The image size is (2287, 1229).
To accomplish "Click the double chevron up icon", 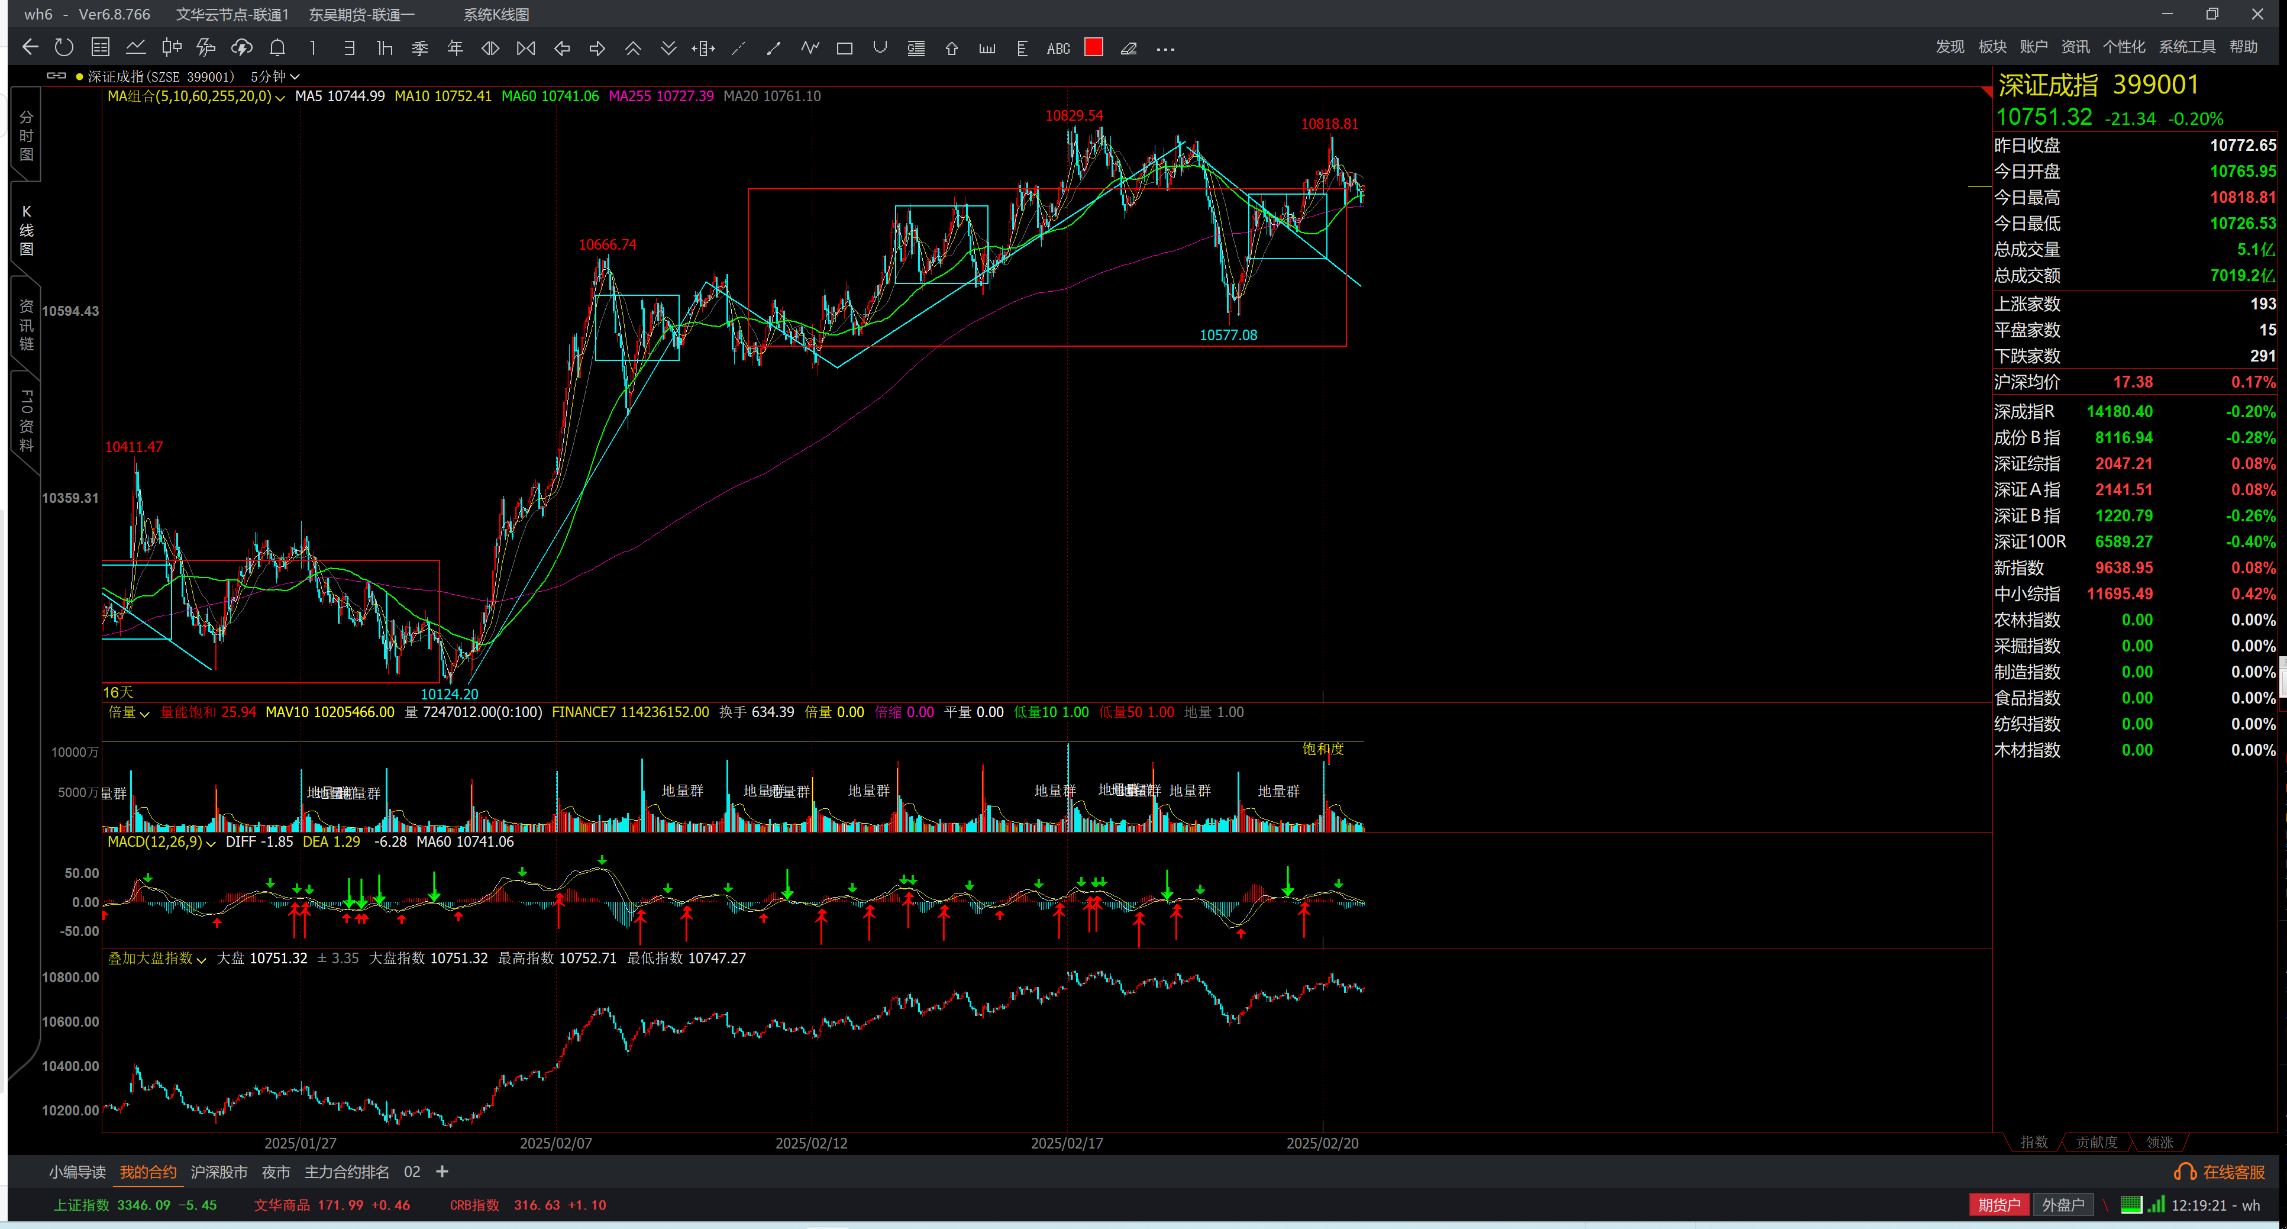I will pyautogui.click(x=633, y=48).
